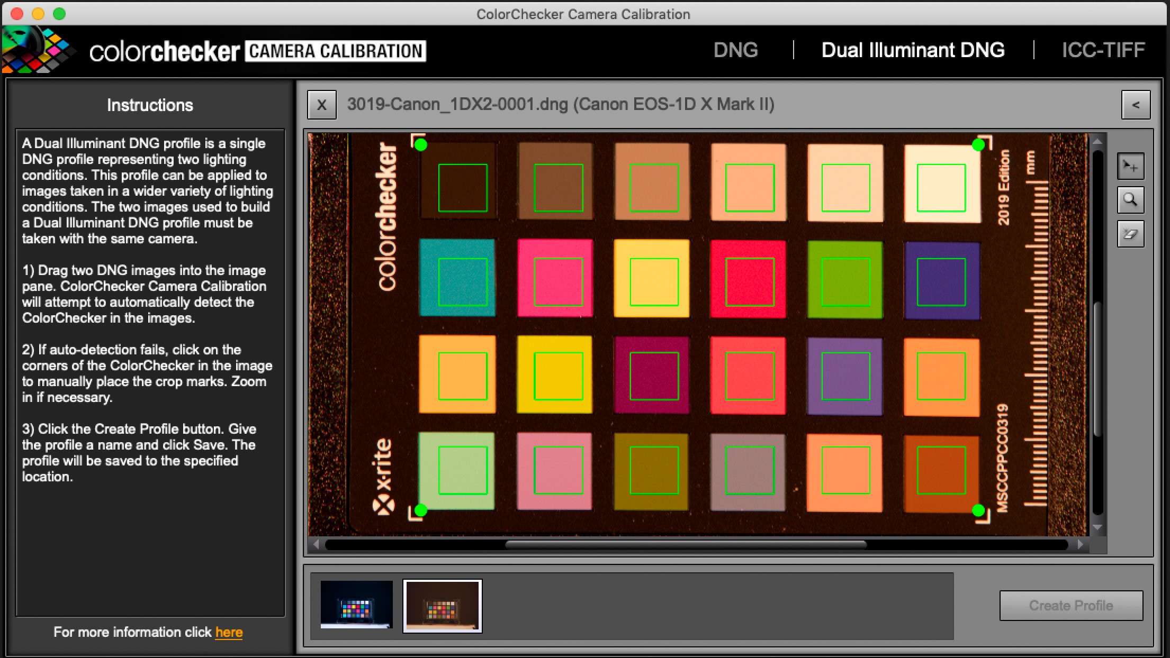The height and width of the screenshot is (658, 1170).
Task: Click the cream white color patch
Action: (x=942, y=184)
